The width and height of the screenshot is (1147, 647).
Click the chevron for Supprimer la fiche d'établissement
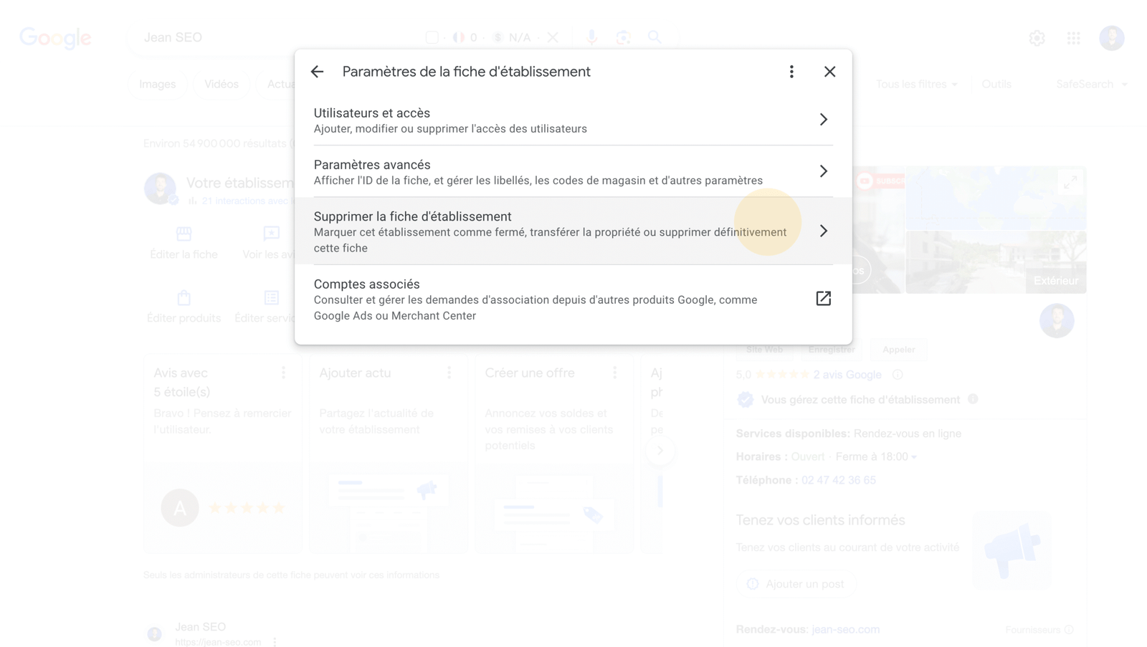coord(823,231)
